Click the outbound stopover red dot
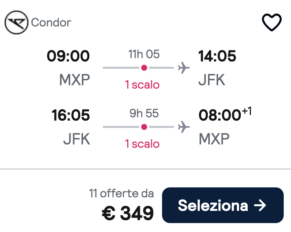This screenshot has width=291, height=232. point(144,68)
